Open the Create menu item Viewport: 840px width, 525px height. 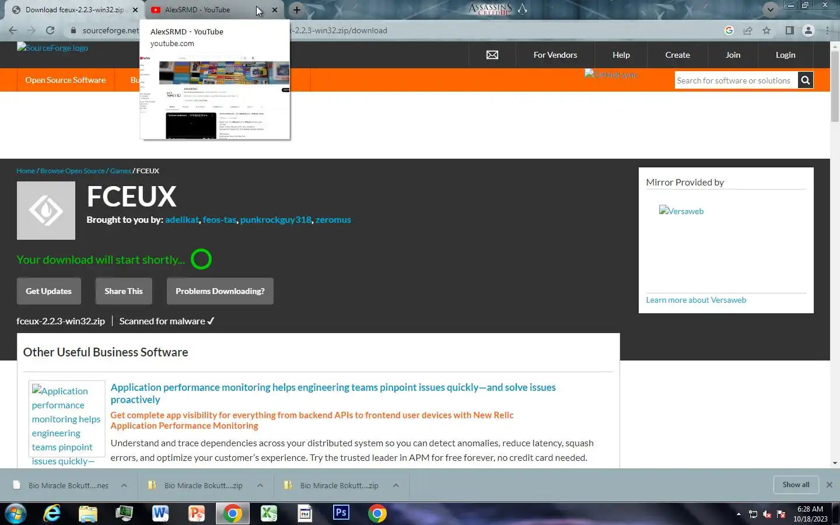point(677,55)
